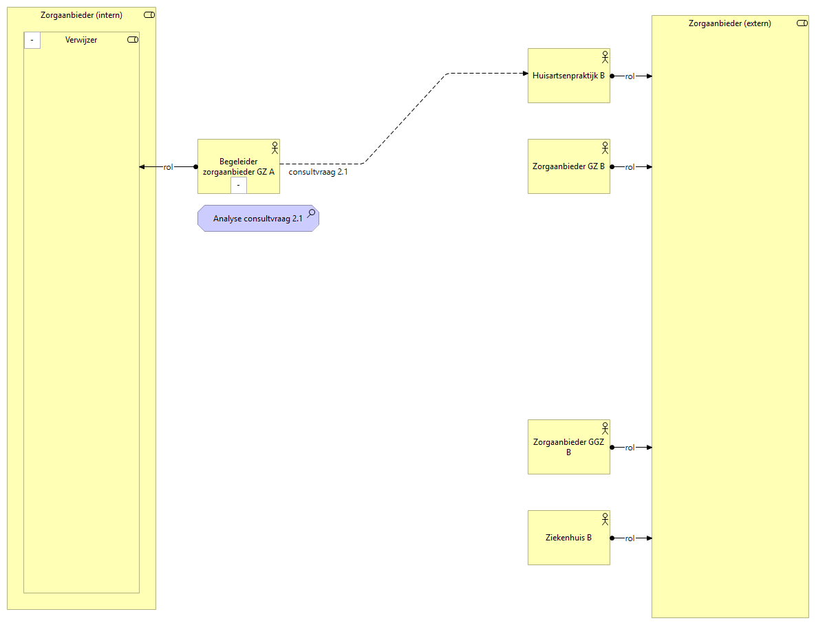816x625 pixels.
Task: Select 'rol' label beside Zorgaanbieder GZ B
Action: pos(630,167)
